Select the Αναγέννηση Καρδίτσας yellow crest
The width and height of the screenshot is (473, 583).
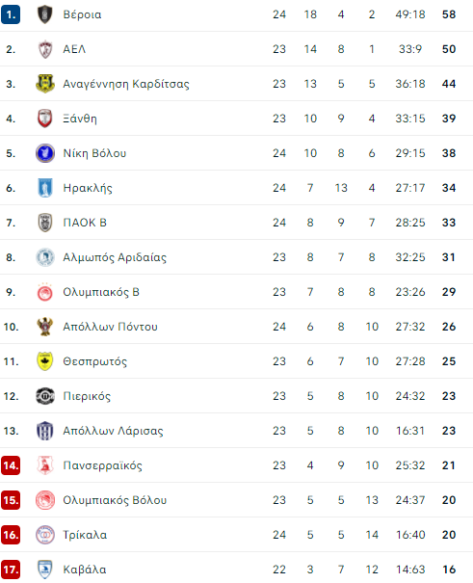click(45, 84)
